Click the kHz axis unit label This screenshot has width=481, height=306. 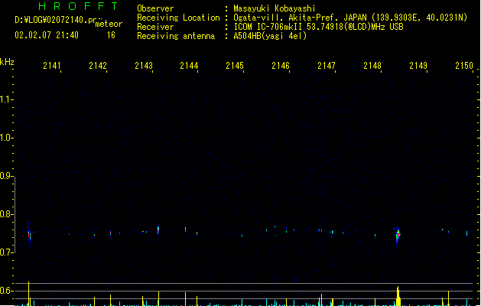(x=7, y=62)
